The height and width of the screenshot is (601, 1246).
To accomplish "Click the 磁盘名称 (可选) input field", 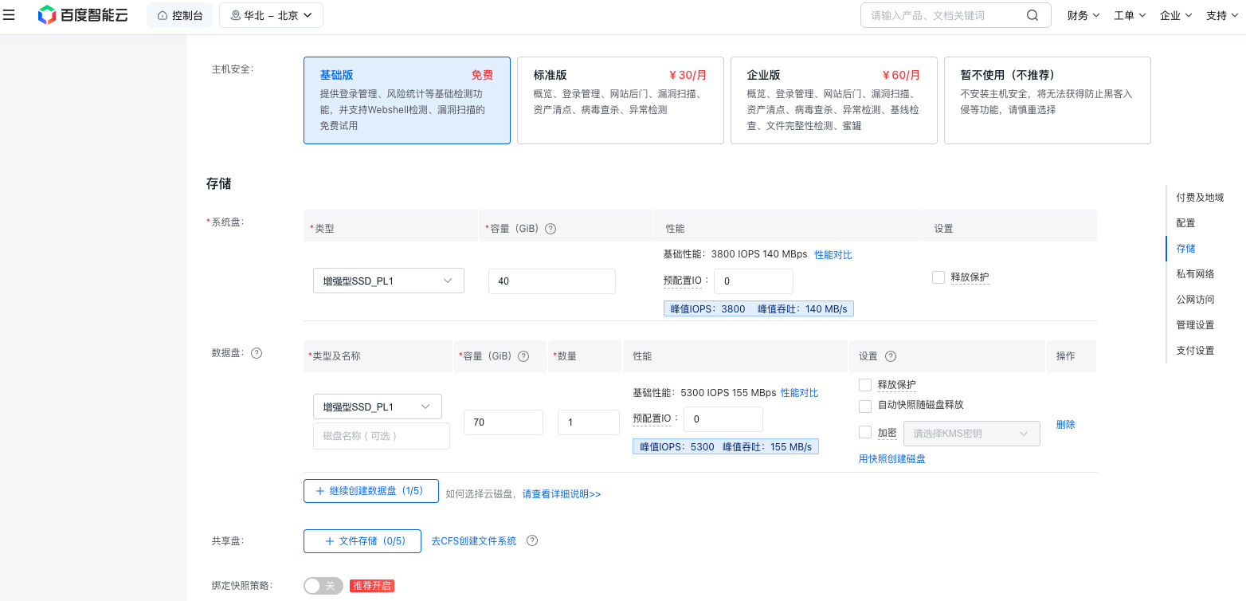I will pyautogui.click(x=382, y=436).
